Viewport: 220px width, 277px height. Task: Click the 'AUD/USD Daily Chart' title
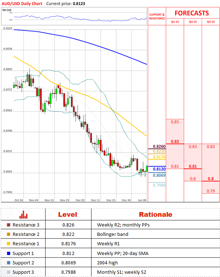[22, 4]
